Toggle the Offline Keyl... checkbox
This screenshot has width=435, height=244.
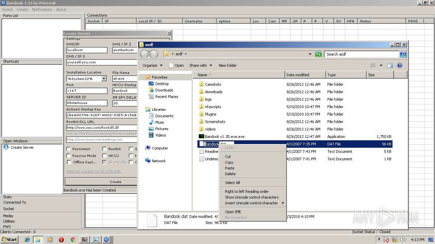pyautogui.click(x=69, y=162)
